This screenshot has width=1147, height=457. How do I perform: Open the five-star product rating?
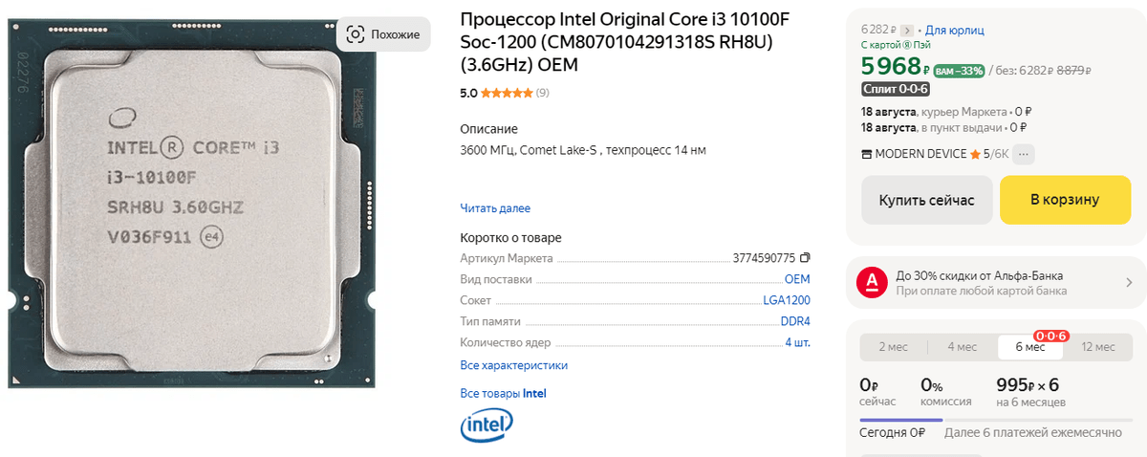click(x=507, y=93)
